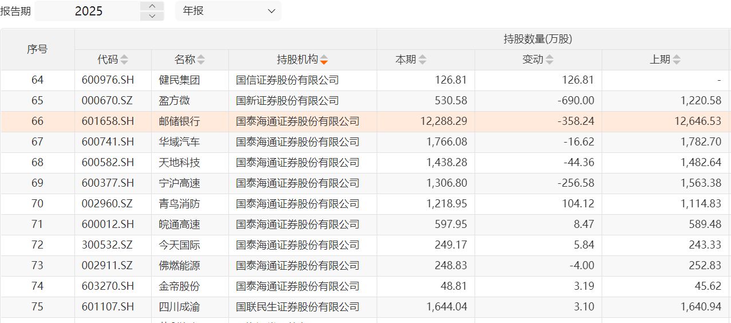Click the 589.48 previous period value
The height and width of the screenshot is (323, 731).
click(x=705, y=224)
